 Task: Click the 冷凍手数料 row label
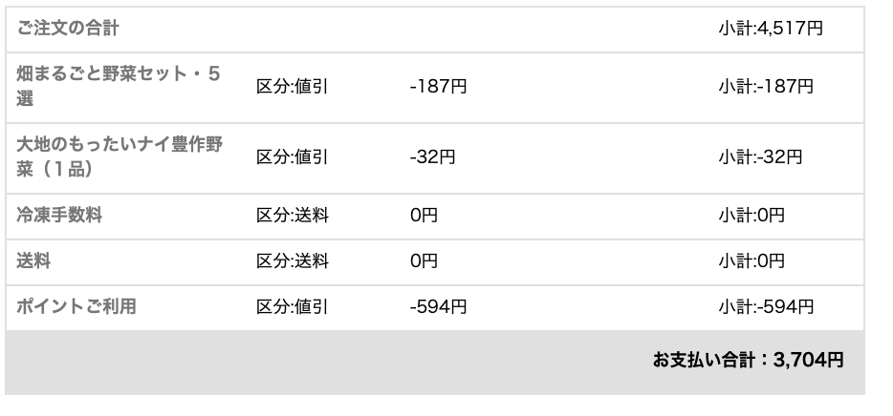[x=59, y=216]
